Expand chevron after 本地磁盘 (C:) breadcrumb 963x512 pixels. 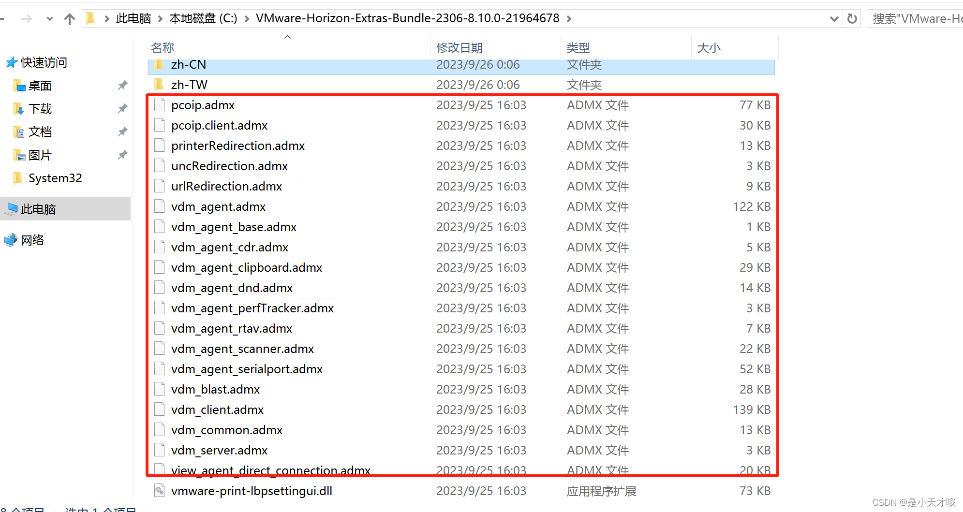(x=247, y=19)
